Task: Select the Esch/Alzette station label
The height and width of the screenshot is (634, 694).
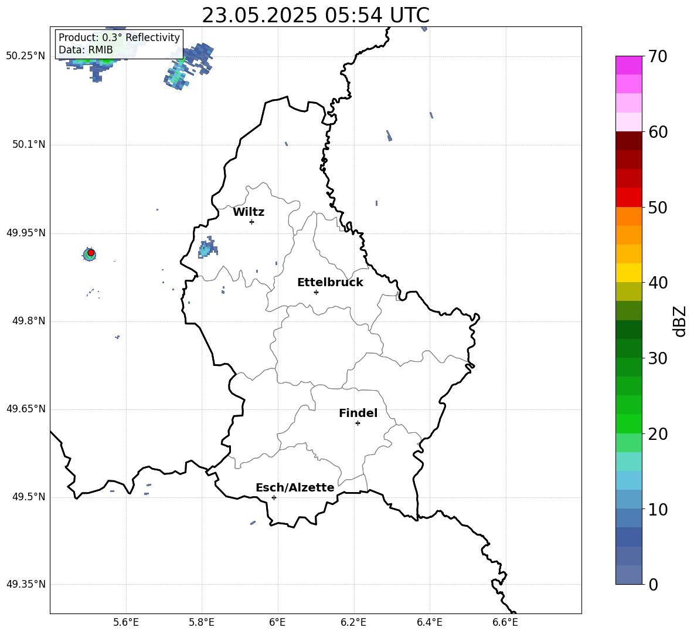Action: 295,487
